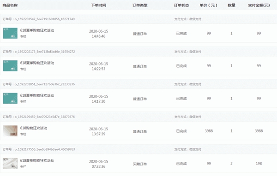Click the paid amount 3988 in the 13:37:39 order
Image resolution: width=277 pixels, height=176 pixels.
(x=259, y=131)
